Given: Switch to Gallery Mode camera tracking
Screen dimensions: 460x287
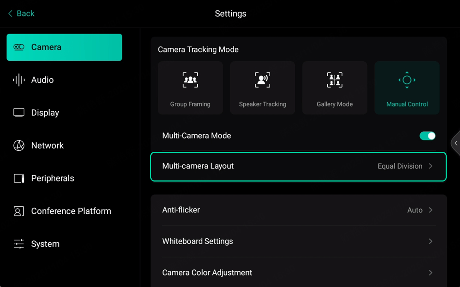Looking at the screenshot, I should pyautogui.click(x=335, y=80).
